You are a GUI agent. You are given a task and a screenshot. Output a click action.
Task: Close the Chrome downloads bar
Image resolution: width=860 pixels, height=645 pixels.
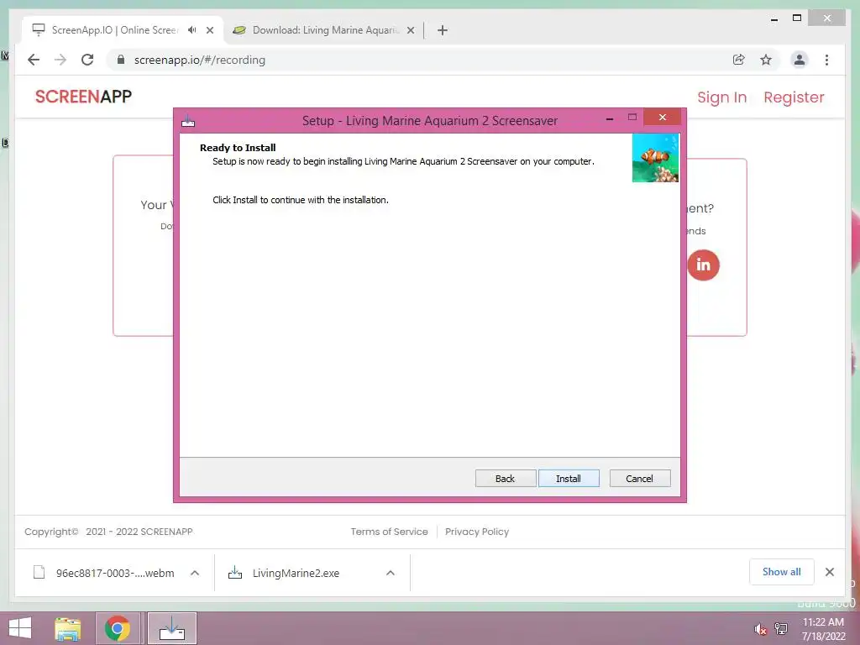[829, 572]
